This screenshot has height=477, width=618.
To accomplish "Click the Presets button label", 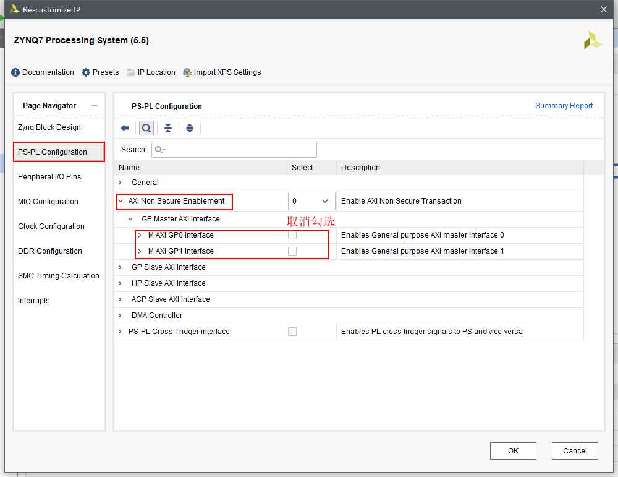I will (106, 72).
